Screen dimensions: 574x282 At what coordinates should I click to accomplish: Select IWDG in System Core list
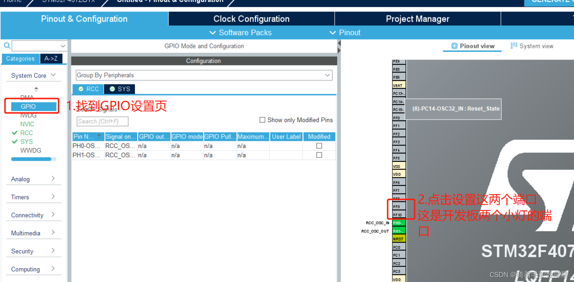point(28,115)
